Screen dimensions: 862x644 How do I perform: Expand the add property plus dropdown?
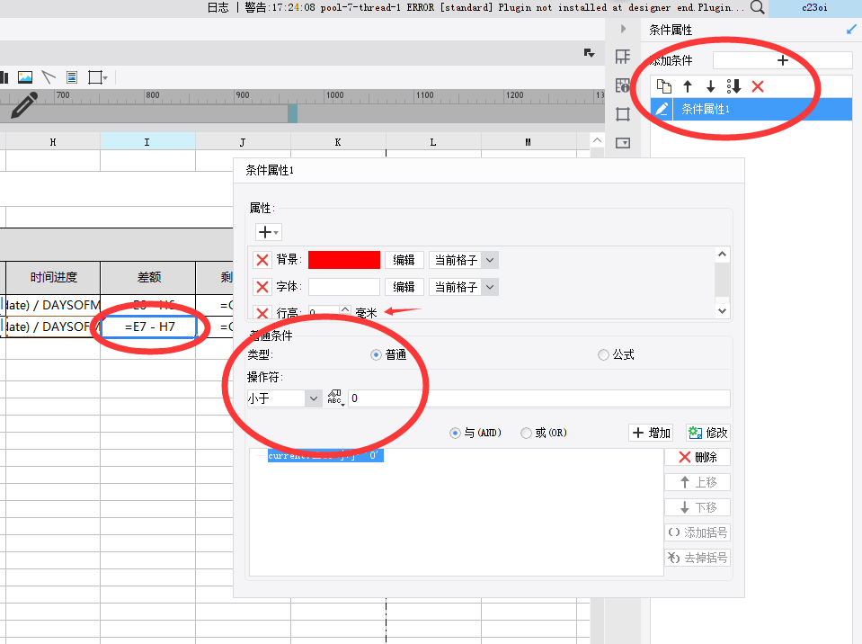click(268, 232)
